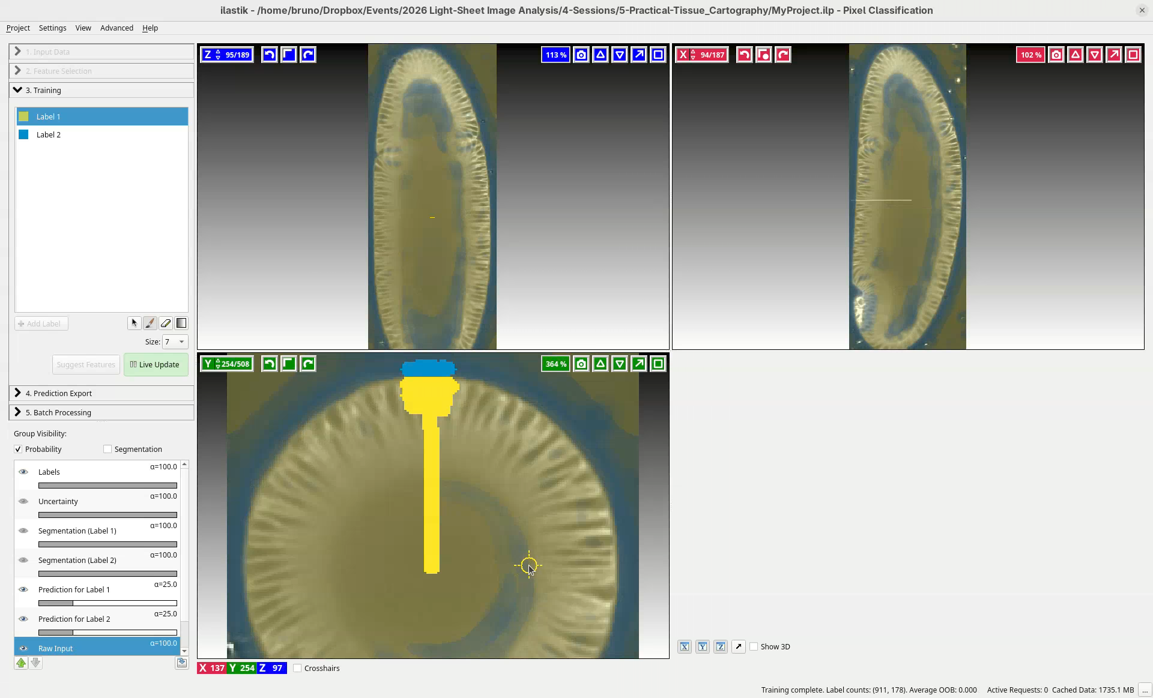Open the Settings menu
The height and width of the screenshot is (698, 1153).
point(52,28)
